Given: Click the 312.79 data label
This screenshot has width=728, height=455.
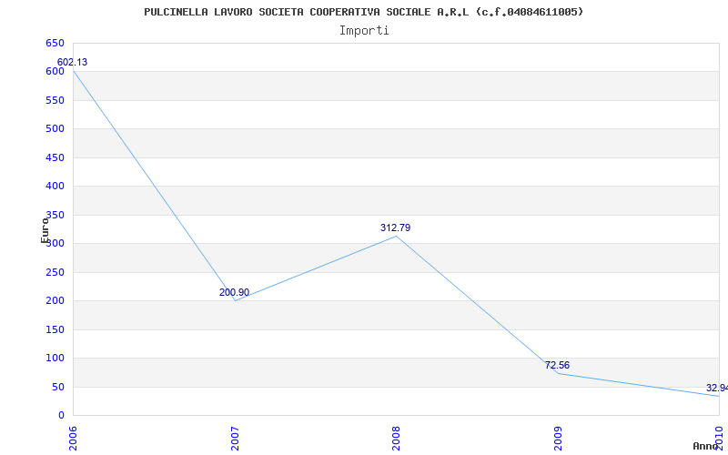Looking at the screenshot, I should [395, 228].
